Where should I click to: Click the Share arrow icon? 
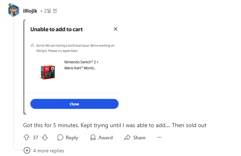point(127,137)
